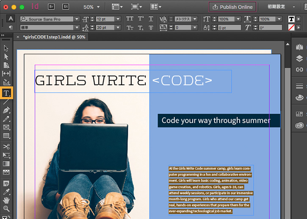Click the text fill color swatch
Image resolution: width=307 pixels, height=219 pixels.
(x=291, y=19)
